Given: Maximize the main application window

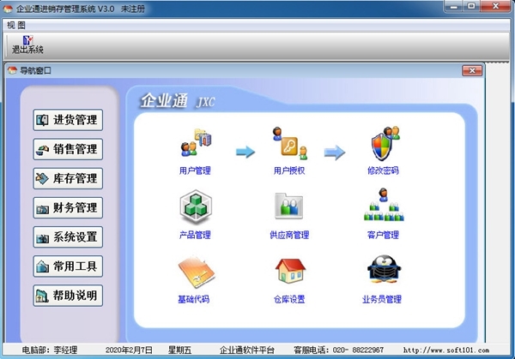Looking at the screenshot, I should click(471, 6).
